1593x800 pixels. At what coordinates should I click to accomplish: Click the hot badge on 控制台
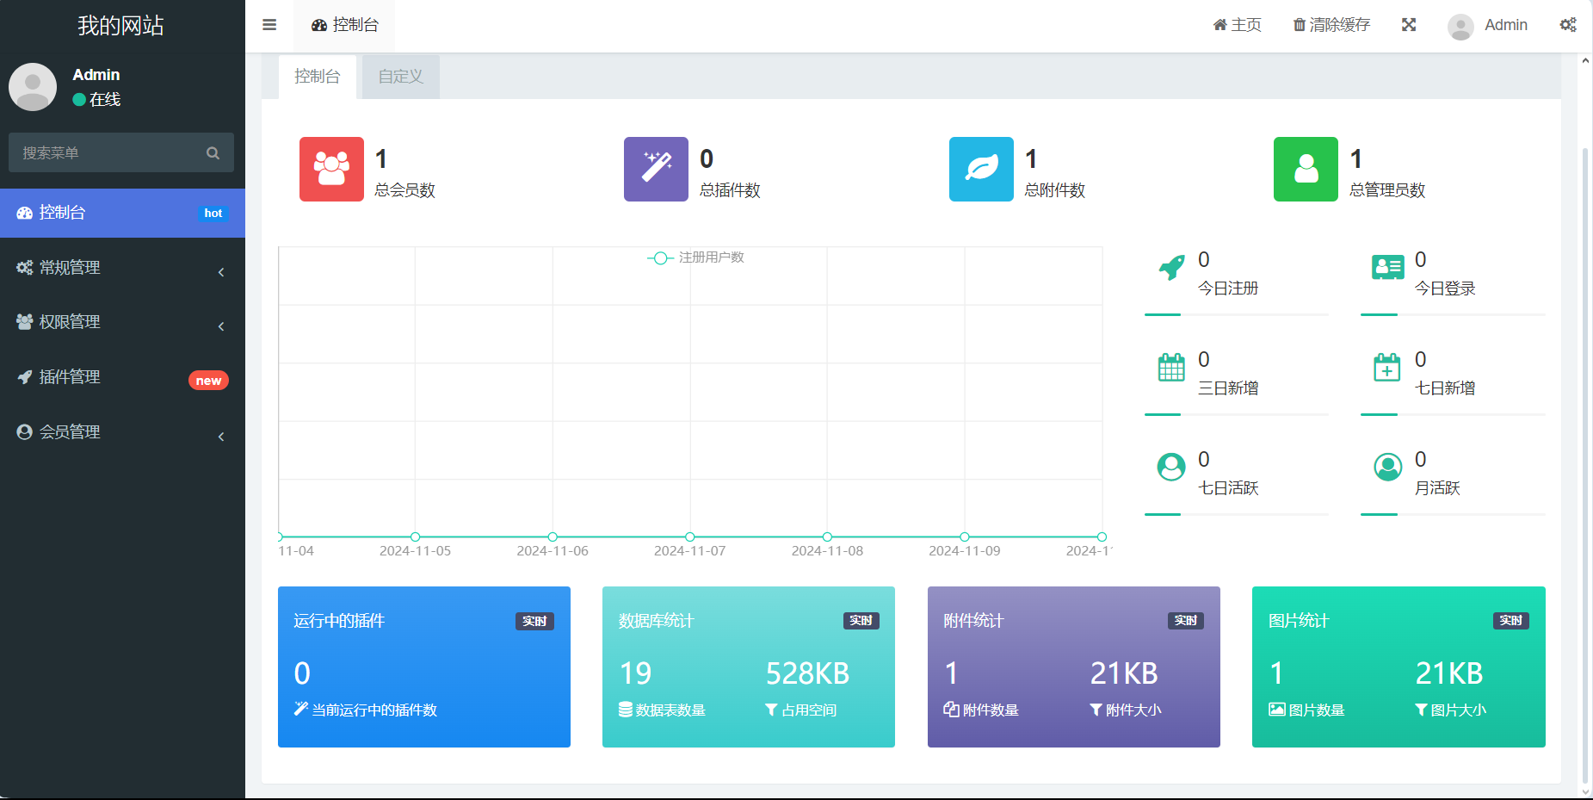click(x=213, y=213)
